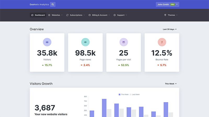The height and width of the screenshot is (117, 209).
Task: Click the Subscriptions refresh icon
Action: click(67, 15)
